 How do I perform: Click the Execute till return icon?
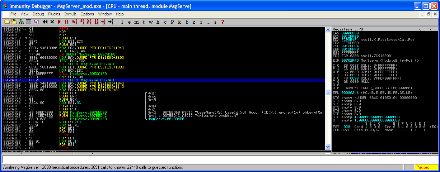click(103, 22)
